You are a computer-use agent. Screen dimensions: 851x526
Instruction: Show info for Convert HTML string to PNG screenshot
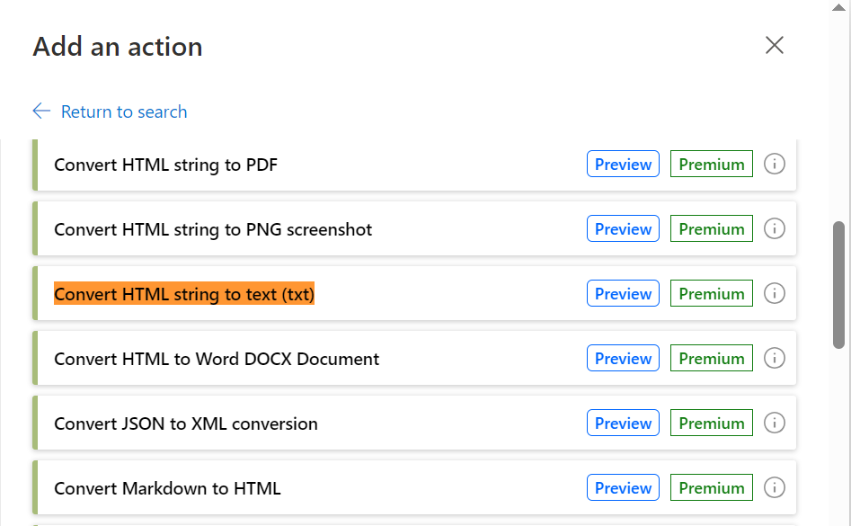point(775,228)
